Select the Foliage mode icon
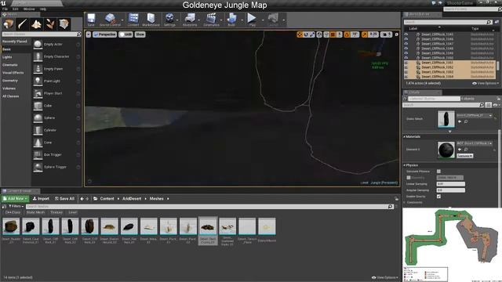 (x=50, y=24)
